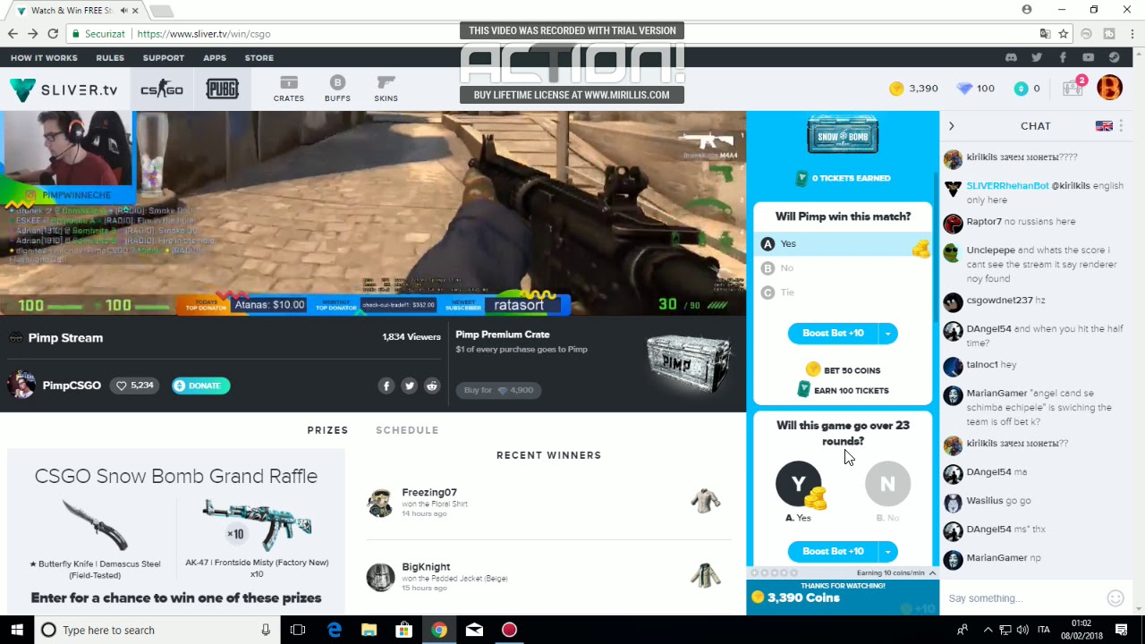Open RULES menu item

click(x=110, y=57)
